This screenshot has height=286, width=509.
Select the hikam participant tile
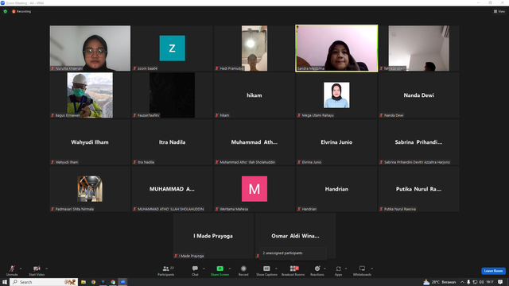(254, 95)
